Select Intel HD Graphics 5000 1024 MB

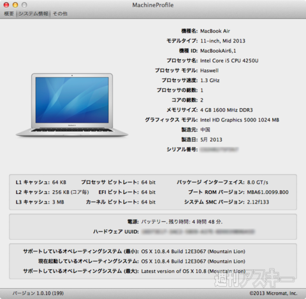(240, 120)
